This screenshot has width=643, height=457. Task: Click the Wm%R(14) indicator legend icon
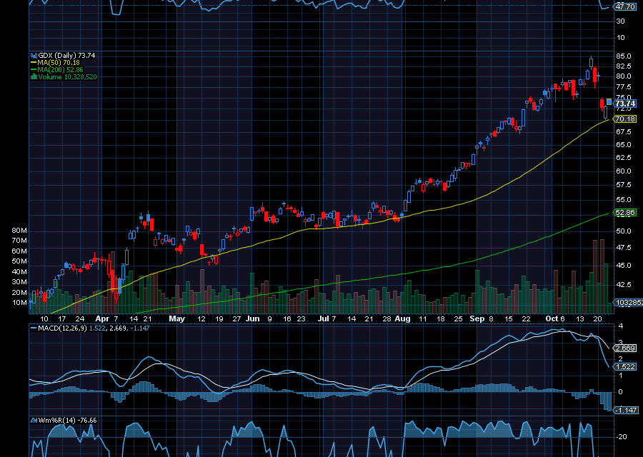click(33, 420)
